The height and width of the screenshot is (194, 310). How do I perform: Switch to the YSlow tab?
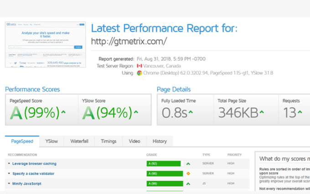pyautogui.click(x=52, y=142)
